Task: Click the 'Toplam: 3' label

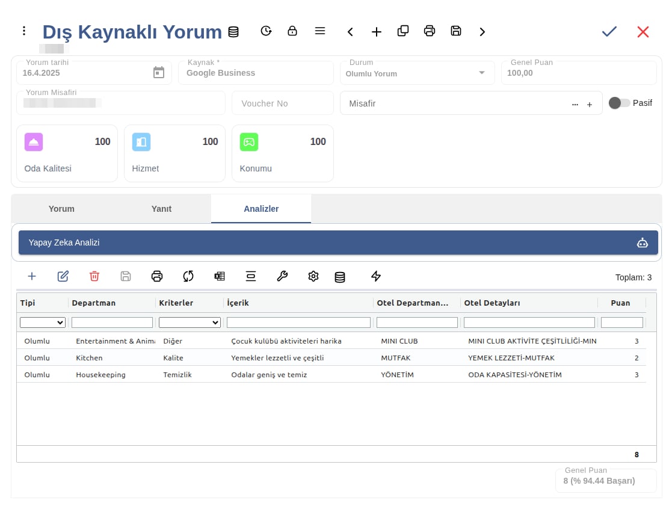Action: point(633,277)
